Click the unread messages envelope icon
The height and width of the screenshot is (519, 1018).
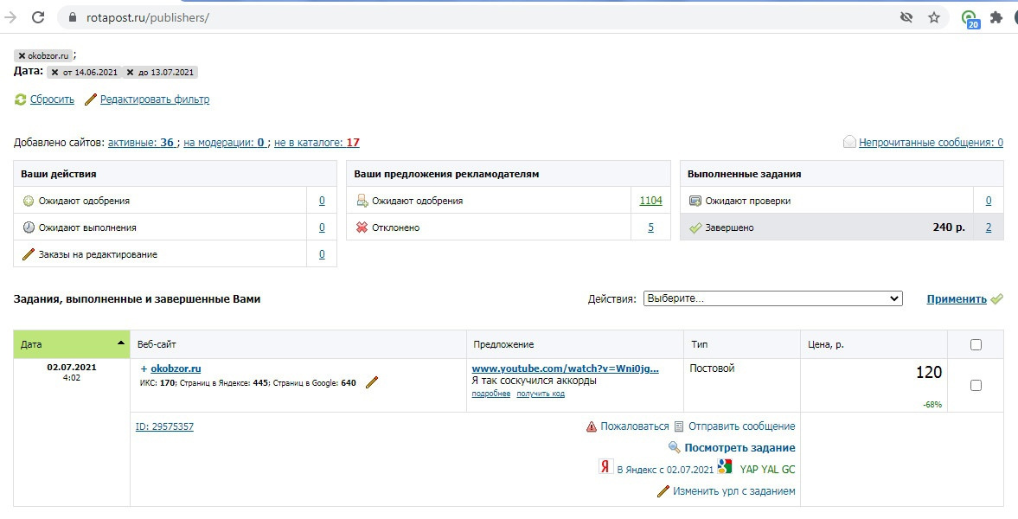(x=849, y=142)
